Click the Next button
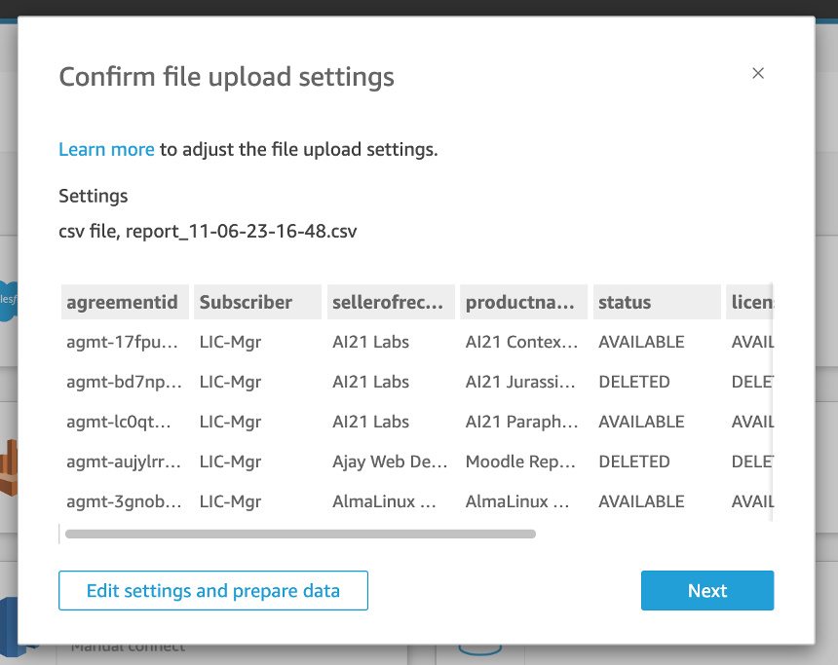The width and height of the screenshot is (838, 665). point(707,590)
